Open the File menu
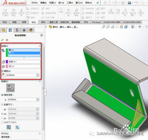The width and height of the screenshot is (148, 140). (34, 3)
